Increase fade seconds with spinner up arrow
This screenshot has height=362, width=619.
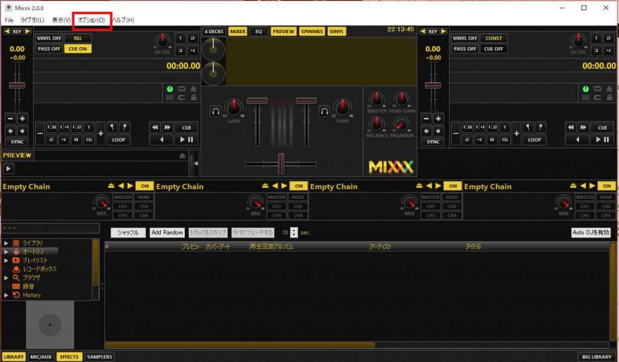[x=294, y=230]
